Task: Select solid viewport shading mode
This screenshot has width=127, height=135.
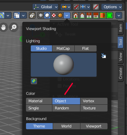Action: pyautogui.click(x=47, y=15)
